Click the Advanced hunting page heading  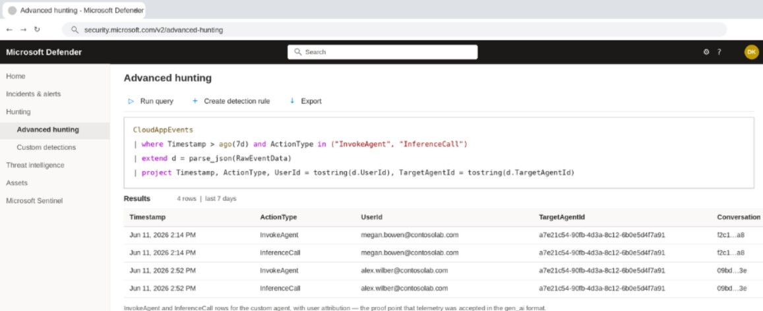pos(168,78)
